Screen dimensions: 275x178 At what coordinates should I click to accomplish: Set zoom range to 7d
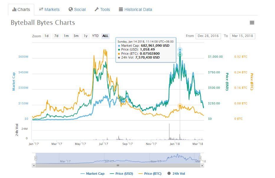click(x=56, y=36)
